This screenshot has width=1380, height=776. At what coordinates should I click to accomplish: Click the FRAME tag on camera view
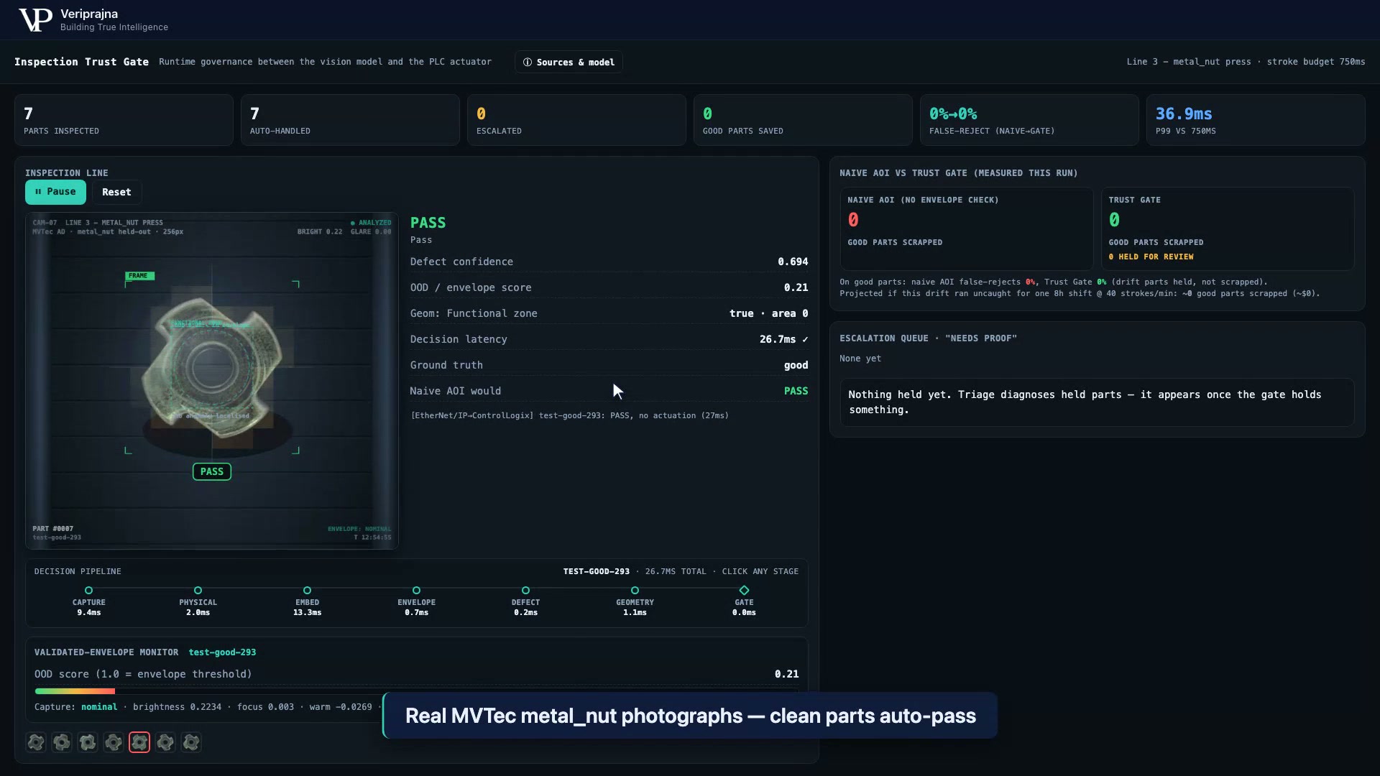[x=139, y=276]
